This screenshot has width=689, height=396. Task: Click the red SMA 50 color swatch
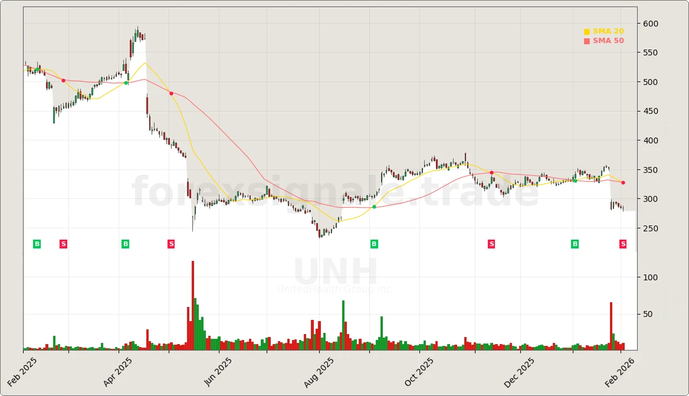point(588,41)
